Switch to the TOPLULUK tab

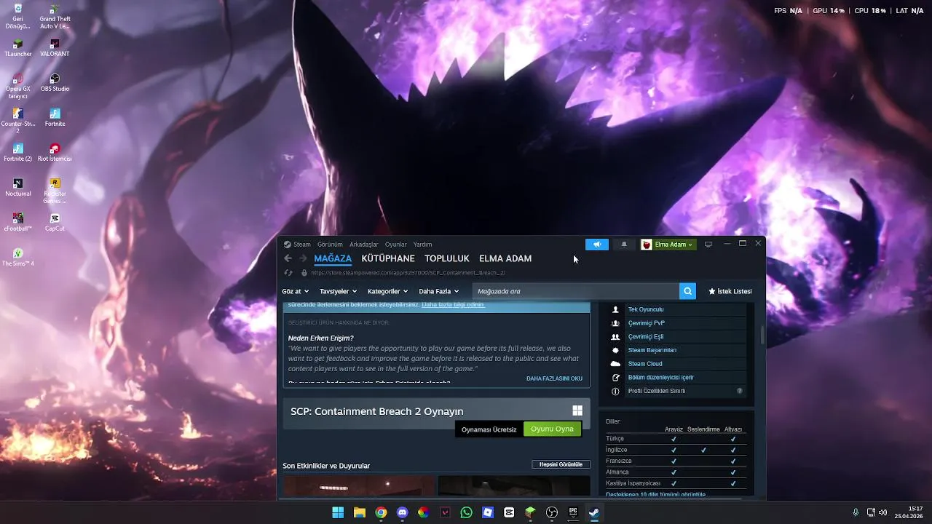(x=447, y=258)
